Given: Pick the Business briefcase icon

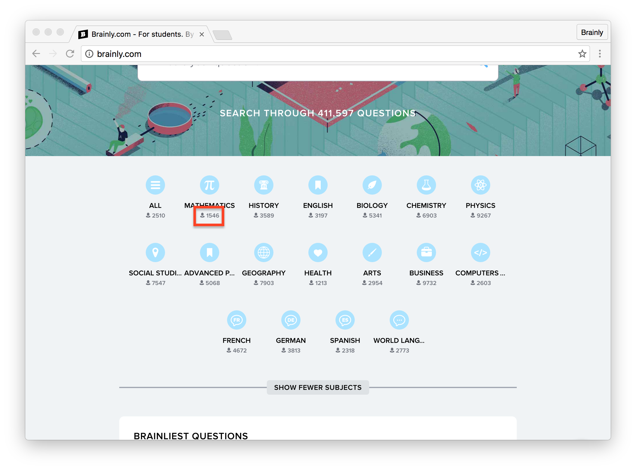Looking at the screenshot, I should [426, 252].
